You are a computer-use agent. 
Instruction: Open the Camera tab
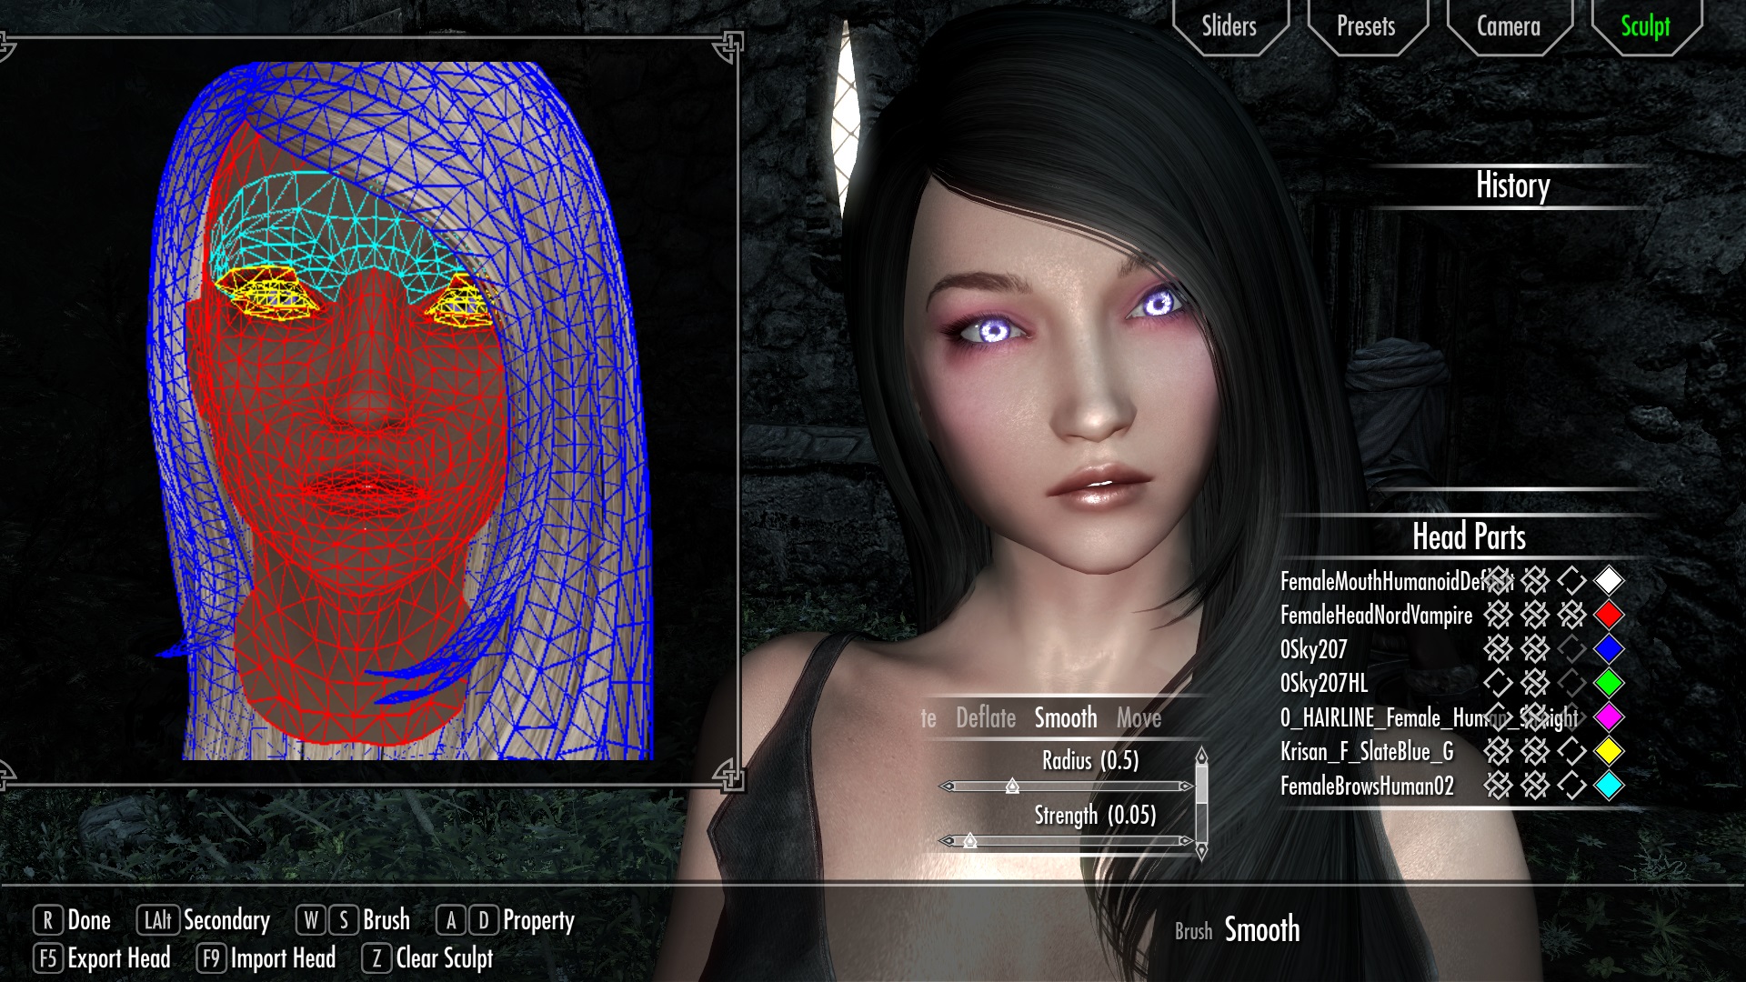1508,26
